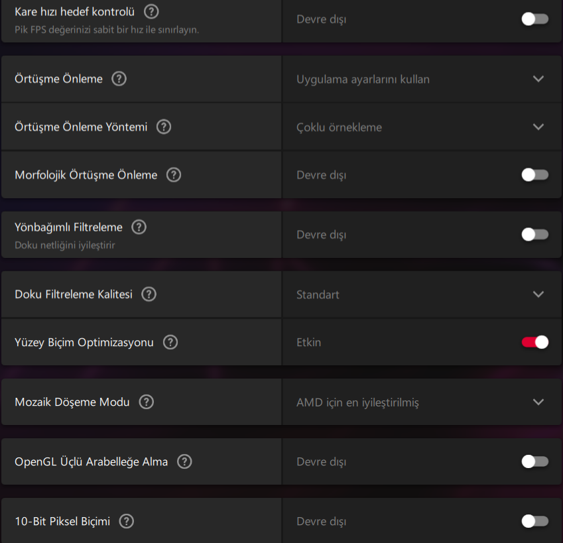The image size is (563, 543).
Task: Expand Doku Filtreleme Kalitesi Standart dropdown
Action: [538, 294]
